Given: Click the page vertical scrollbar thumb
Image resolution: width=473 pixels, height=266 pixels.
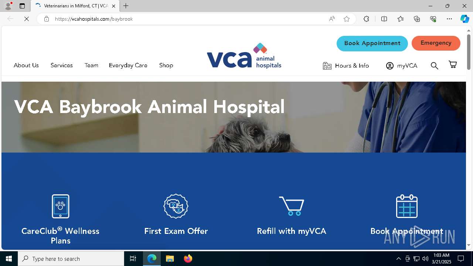Looking at the screenshot, I should click(469, 52).
